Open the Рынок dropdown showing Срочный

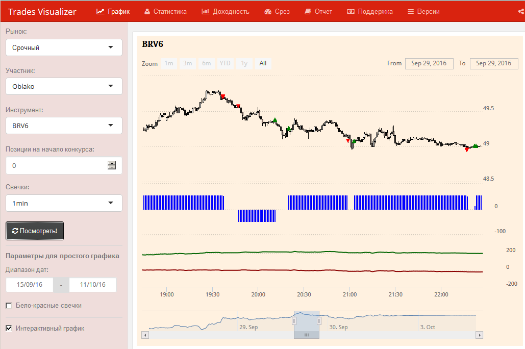click(64, 47)
